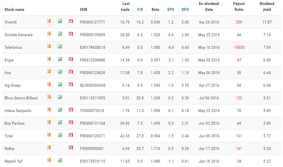Click the red M icon for Total

(x=71, y=135)
